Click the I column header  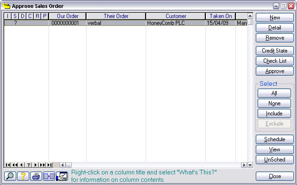coord(8,16)
